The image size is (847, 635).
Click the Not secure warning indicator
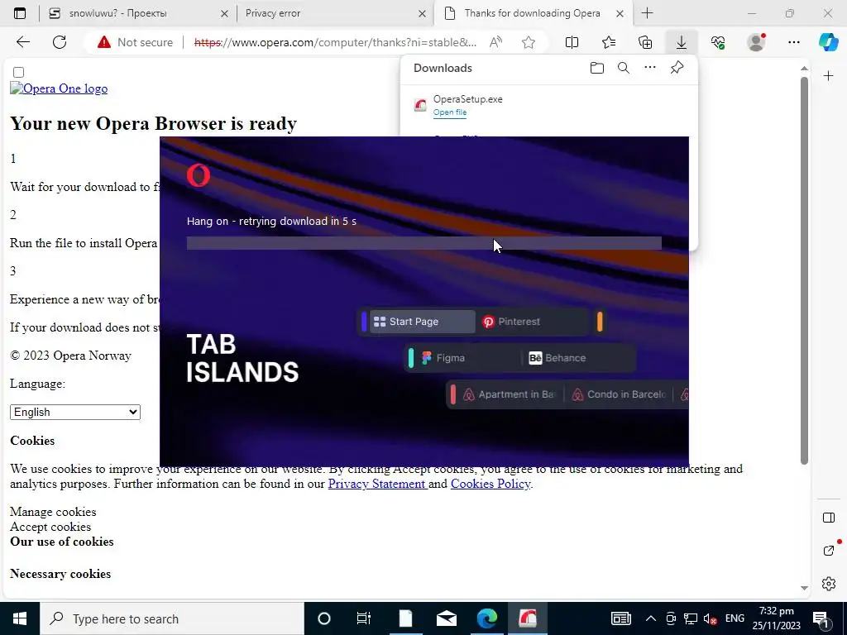point(136,42)
